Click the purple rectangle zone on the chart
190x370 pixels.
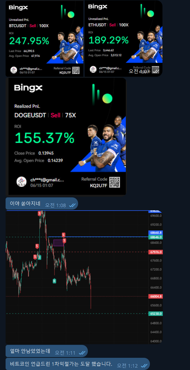click(59, 243)
